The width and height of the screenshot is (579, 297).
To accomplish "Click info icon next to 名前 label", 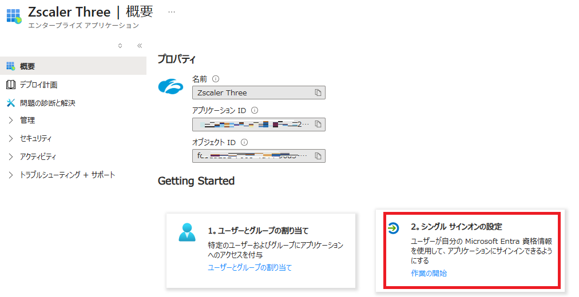I will pos(216,79).
